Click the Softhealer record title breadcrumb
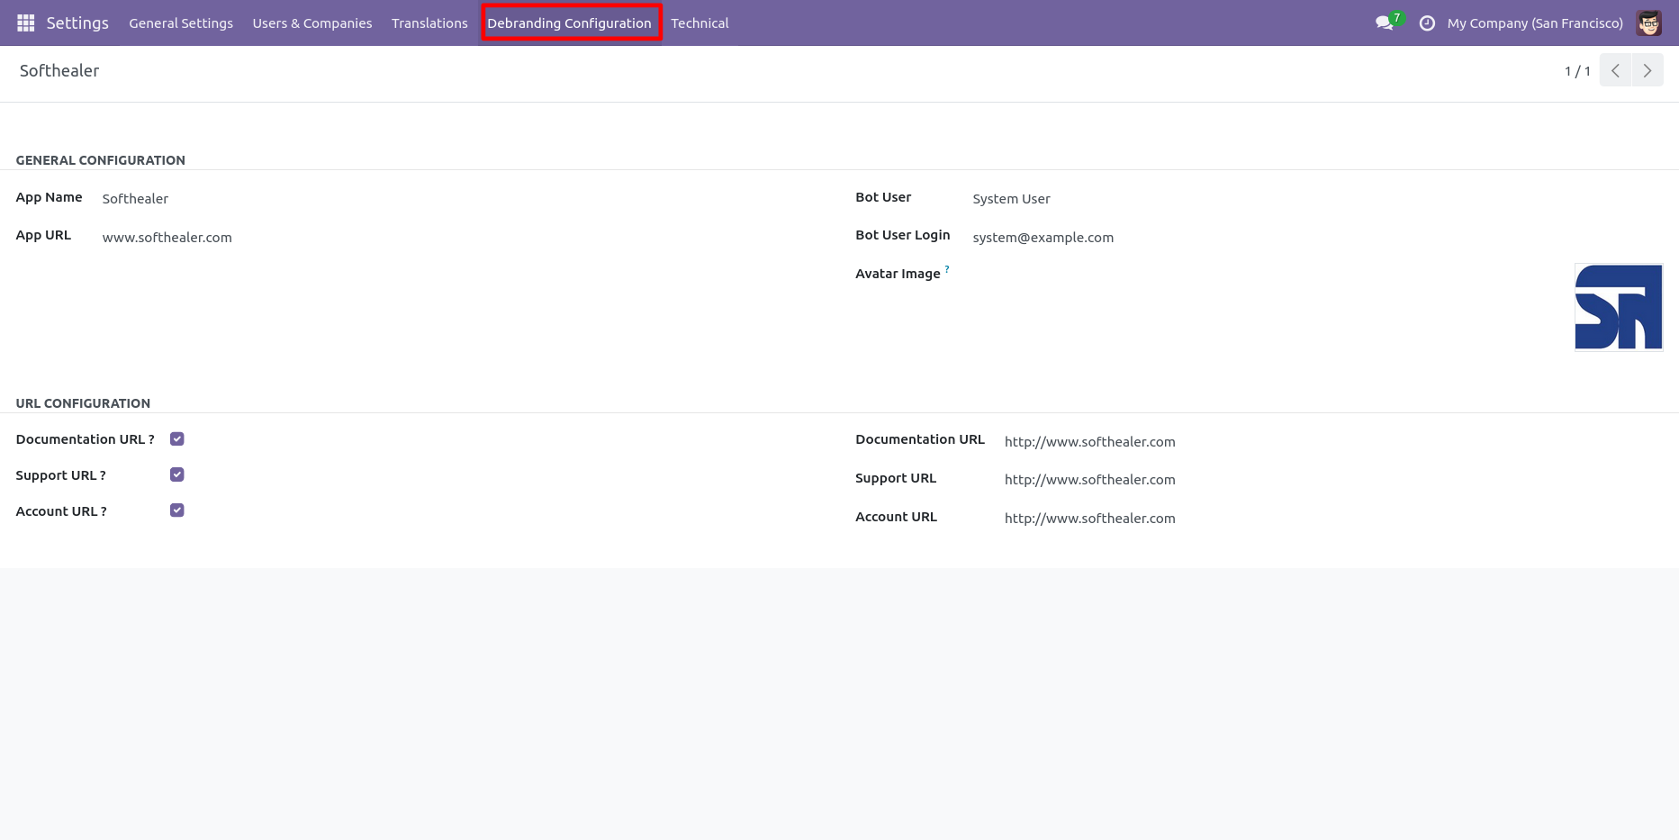The height and width of the screenshot is (840, 1679). coord(59,70)
